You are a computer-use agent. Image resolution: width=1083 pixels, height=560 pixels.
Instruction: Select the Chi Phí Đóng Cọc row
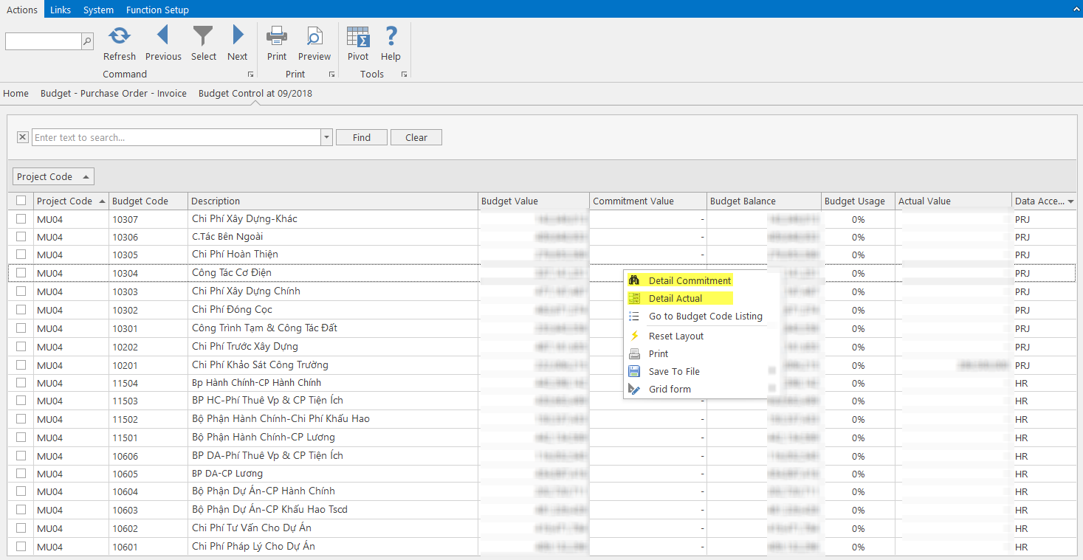pyautogui.click(x=541, y=310)
